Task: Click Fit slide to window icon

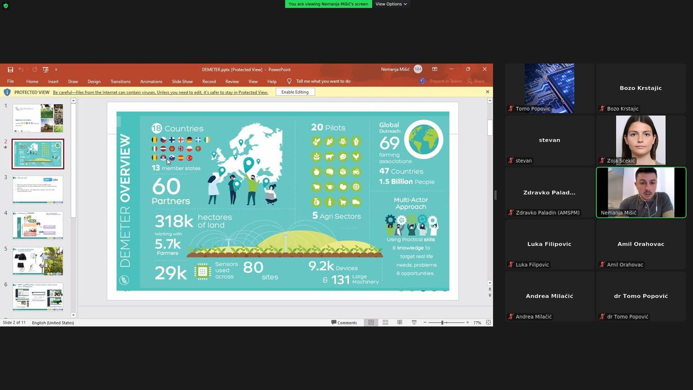Action: pyautogui.click(x=489, y=322)
